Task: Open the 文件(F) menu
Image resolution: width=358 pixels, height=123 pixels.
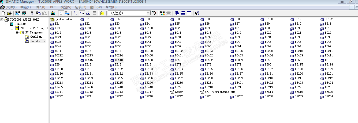Action: pyautogui.click(x=12, y=7)
